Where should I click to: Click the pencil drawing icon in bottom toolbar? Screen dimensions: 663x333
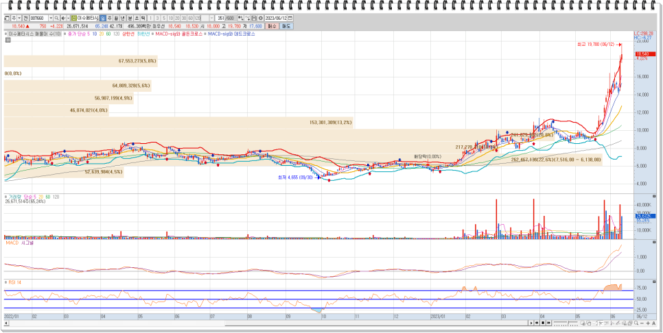(x=618, y=323)
